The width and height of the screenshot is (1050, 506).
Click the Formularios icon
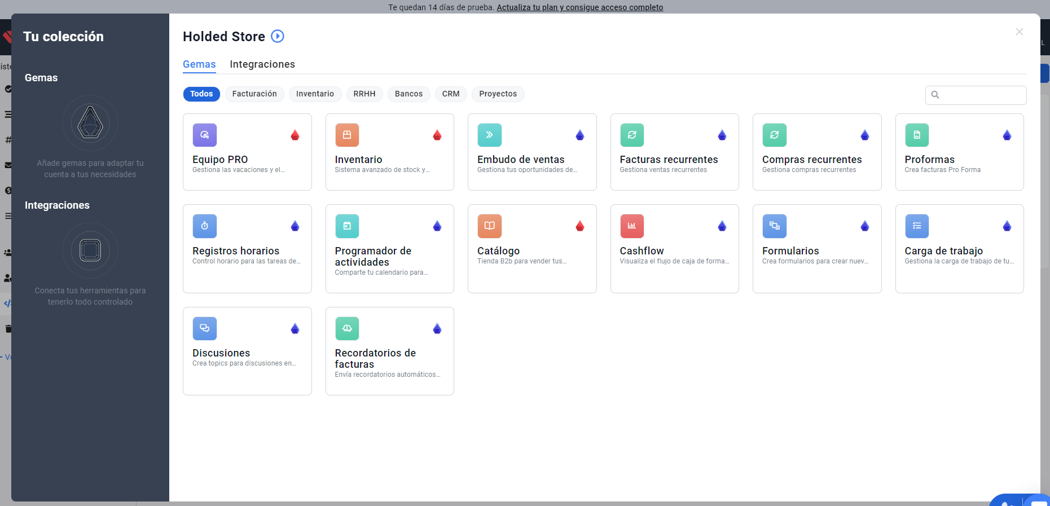pyautogui.click(x=775, y=226)
